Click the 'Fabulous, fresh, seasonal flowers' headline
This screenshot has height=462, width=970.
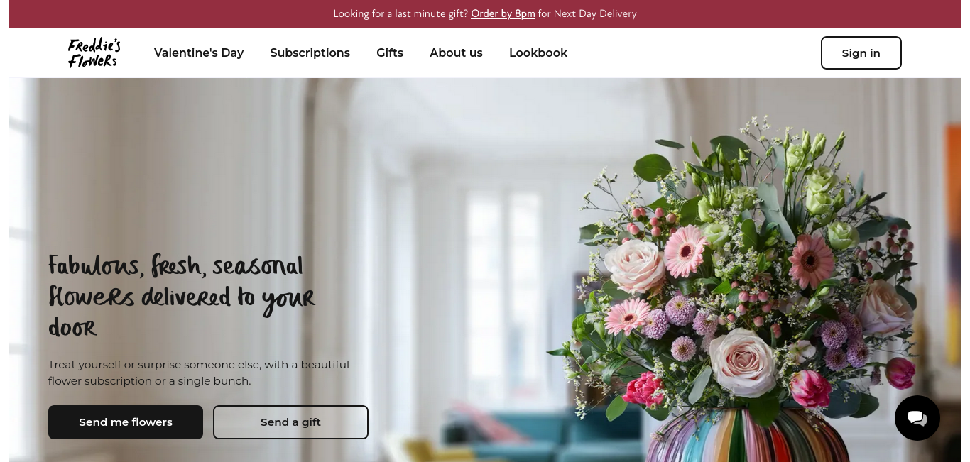(x=182, y=297)
